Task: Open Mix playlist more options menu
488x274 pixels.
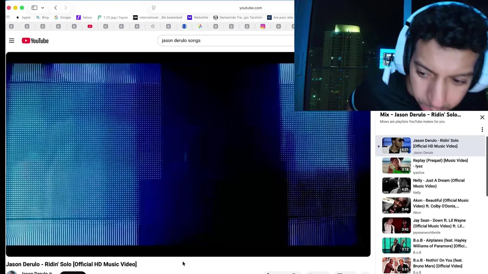Action: tap(482, 129)
